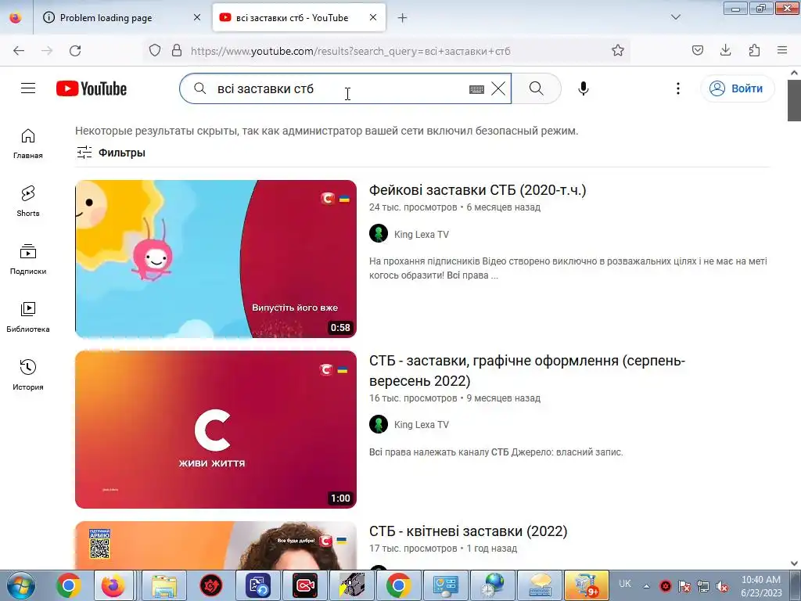The width and height of the screenshot is (801, 601).
Task: Open История in the sidebar
Action: 28,375
